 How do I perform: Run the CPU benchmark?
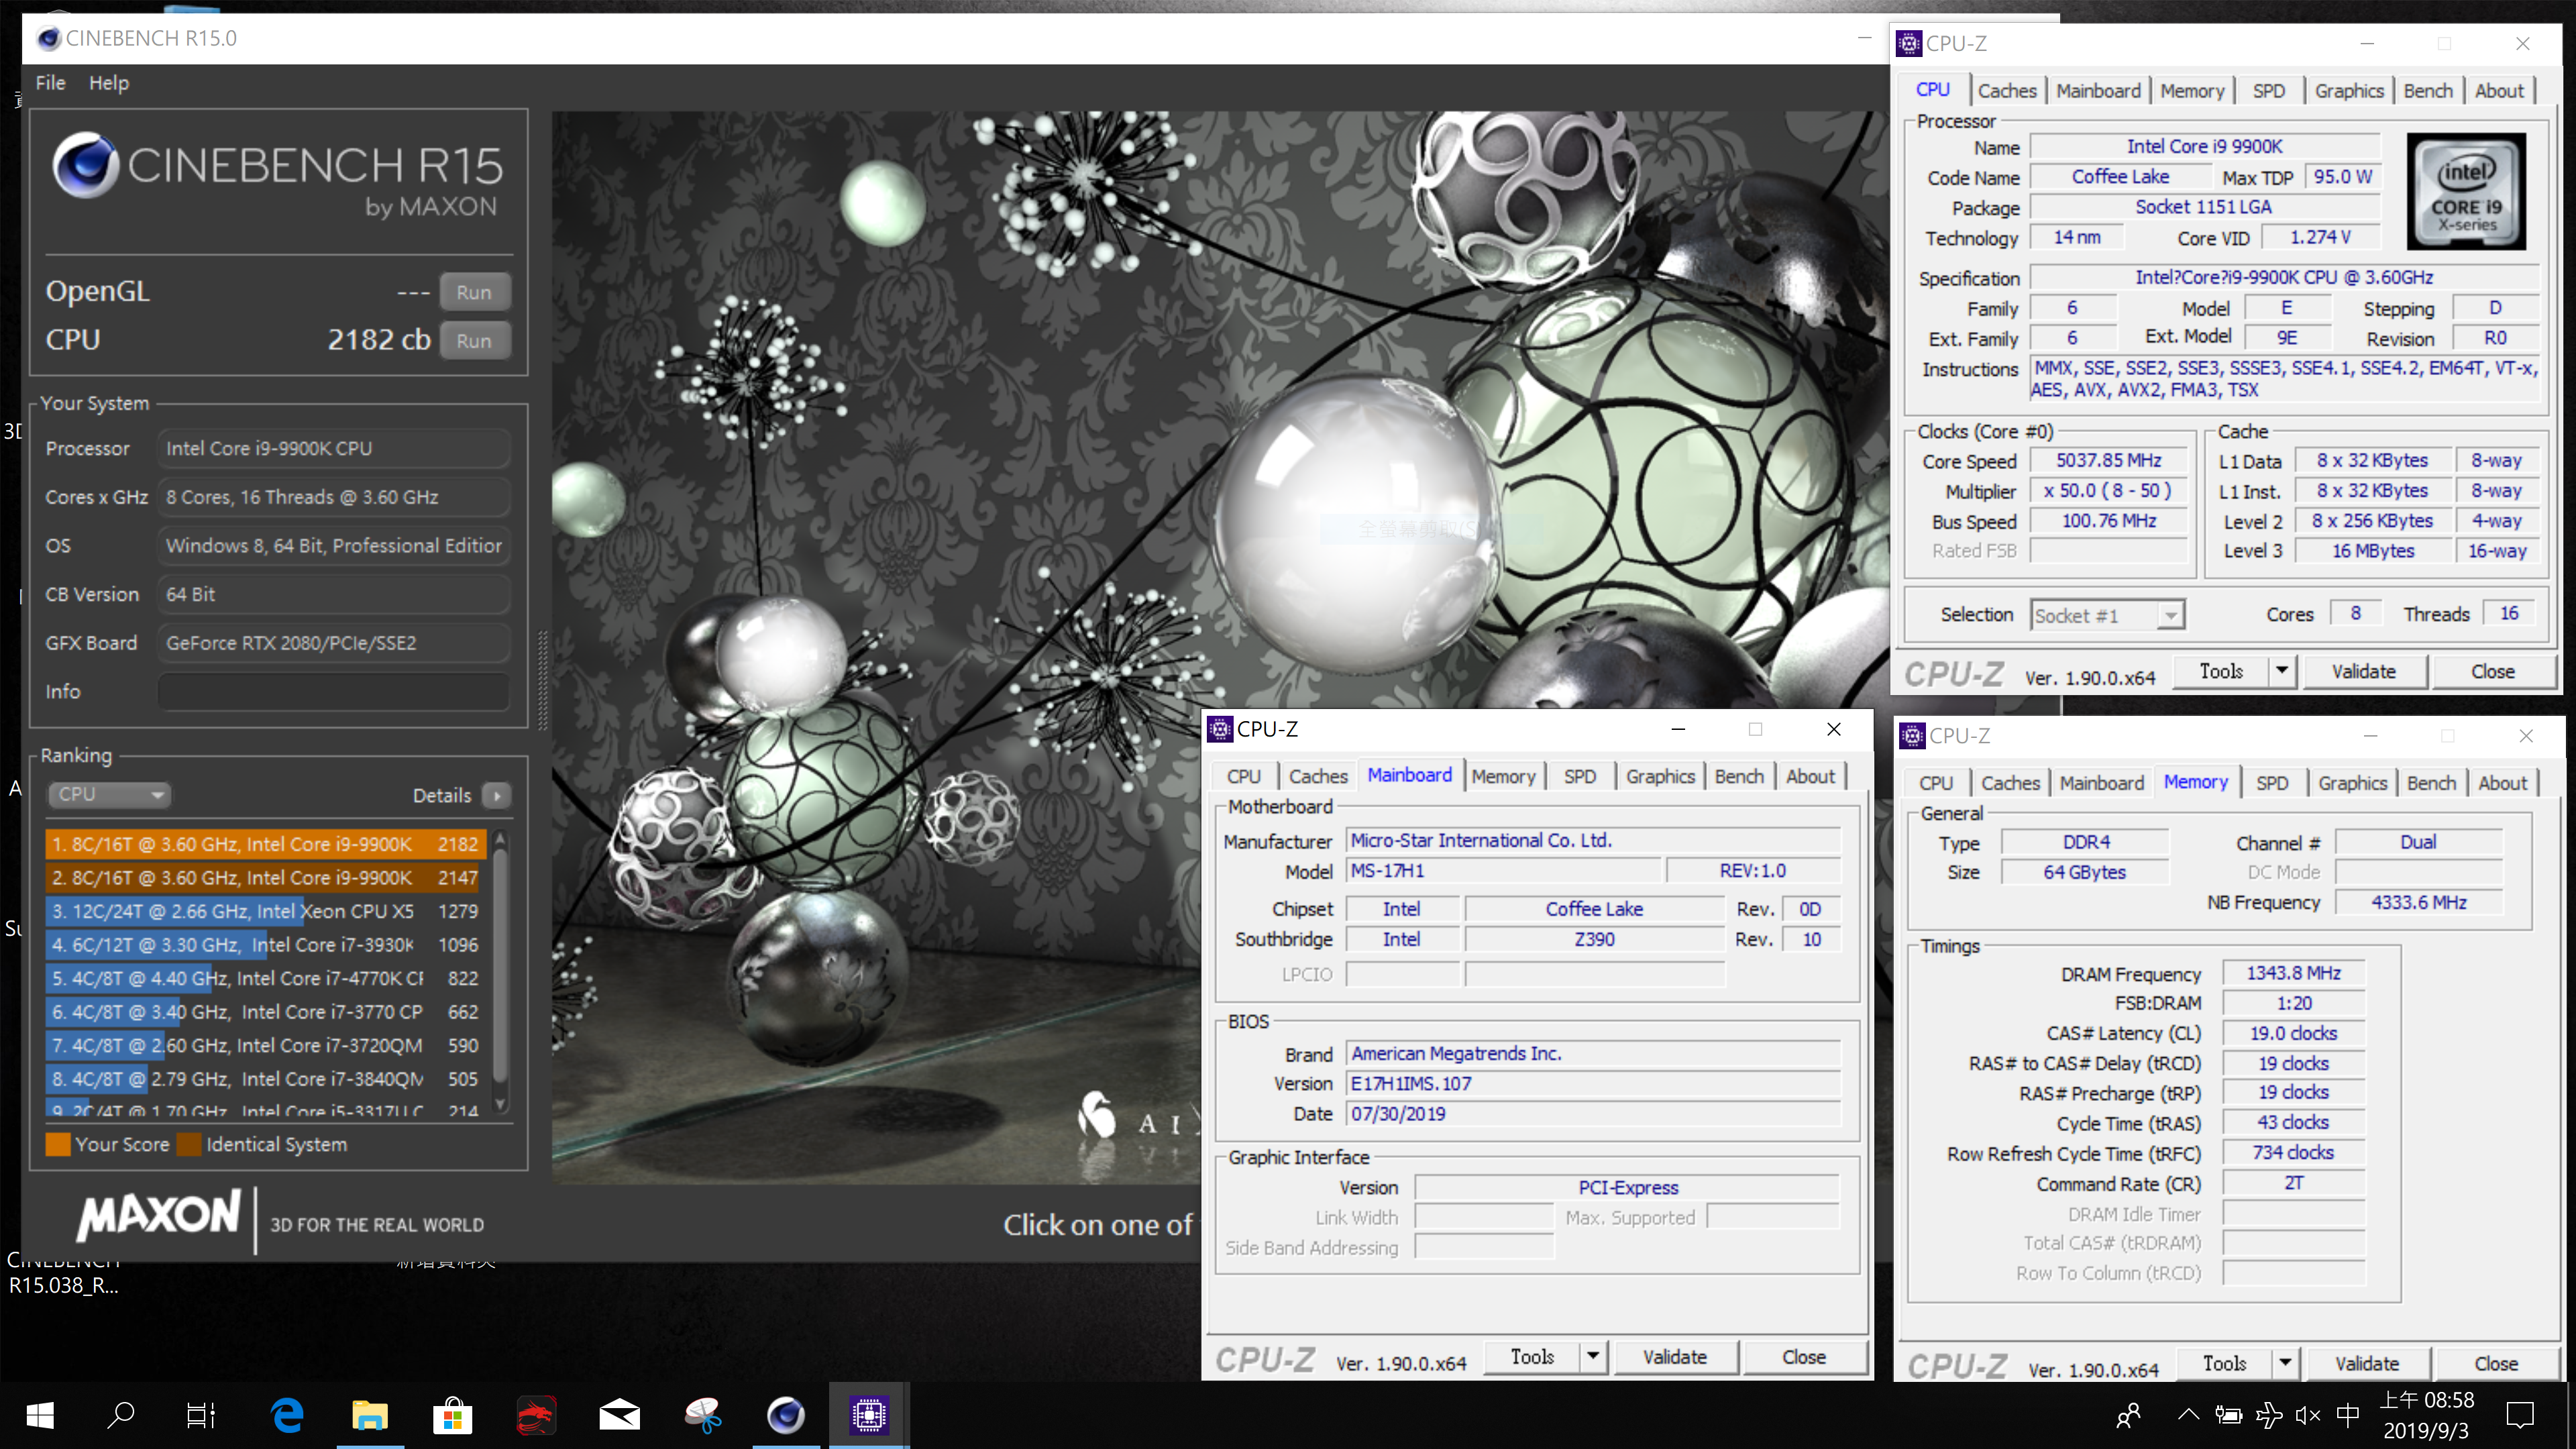pos(474,340)
